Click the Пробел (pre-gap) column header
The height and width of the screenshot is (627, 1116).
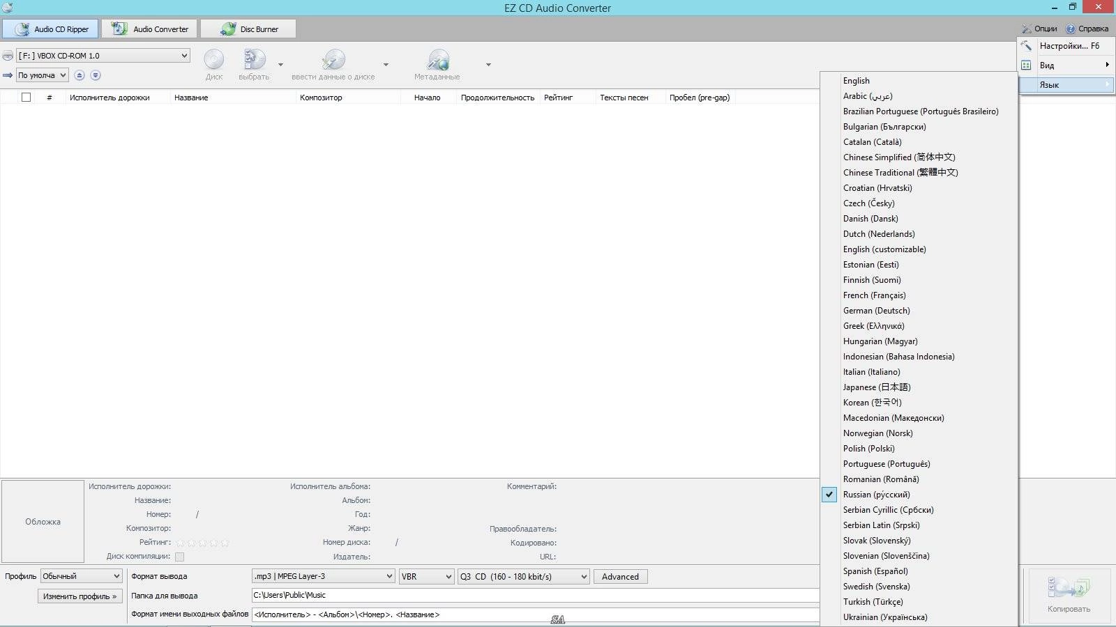pyautogui.click(x=700, y=98)
